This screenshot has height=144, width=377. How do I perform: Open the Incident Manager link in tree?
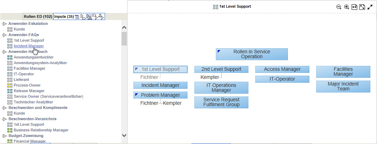(29, 46)
